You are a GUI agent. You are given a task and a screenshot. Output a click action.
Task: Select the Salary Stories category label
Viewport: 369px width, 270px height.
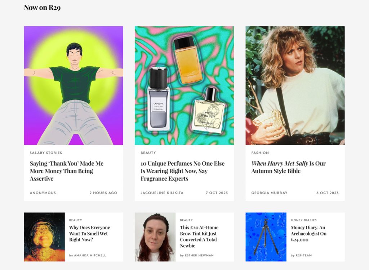(46, 153)
